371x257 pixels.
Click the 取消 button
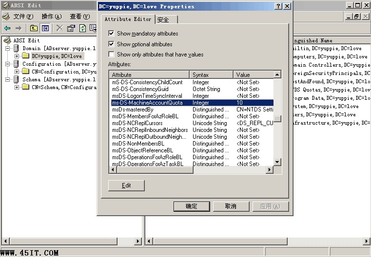pyautogui.click(x=231, y=206)
